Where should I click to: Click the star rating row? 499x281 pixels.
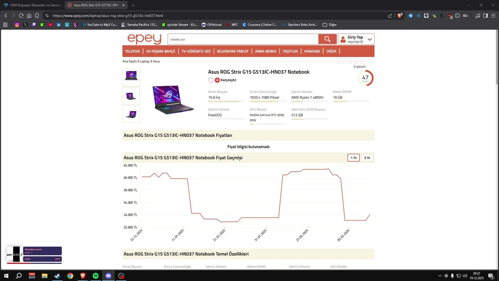pos(350,61)
